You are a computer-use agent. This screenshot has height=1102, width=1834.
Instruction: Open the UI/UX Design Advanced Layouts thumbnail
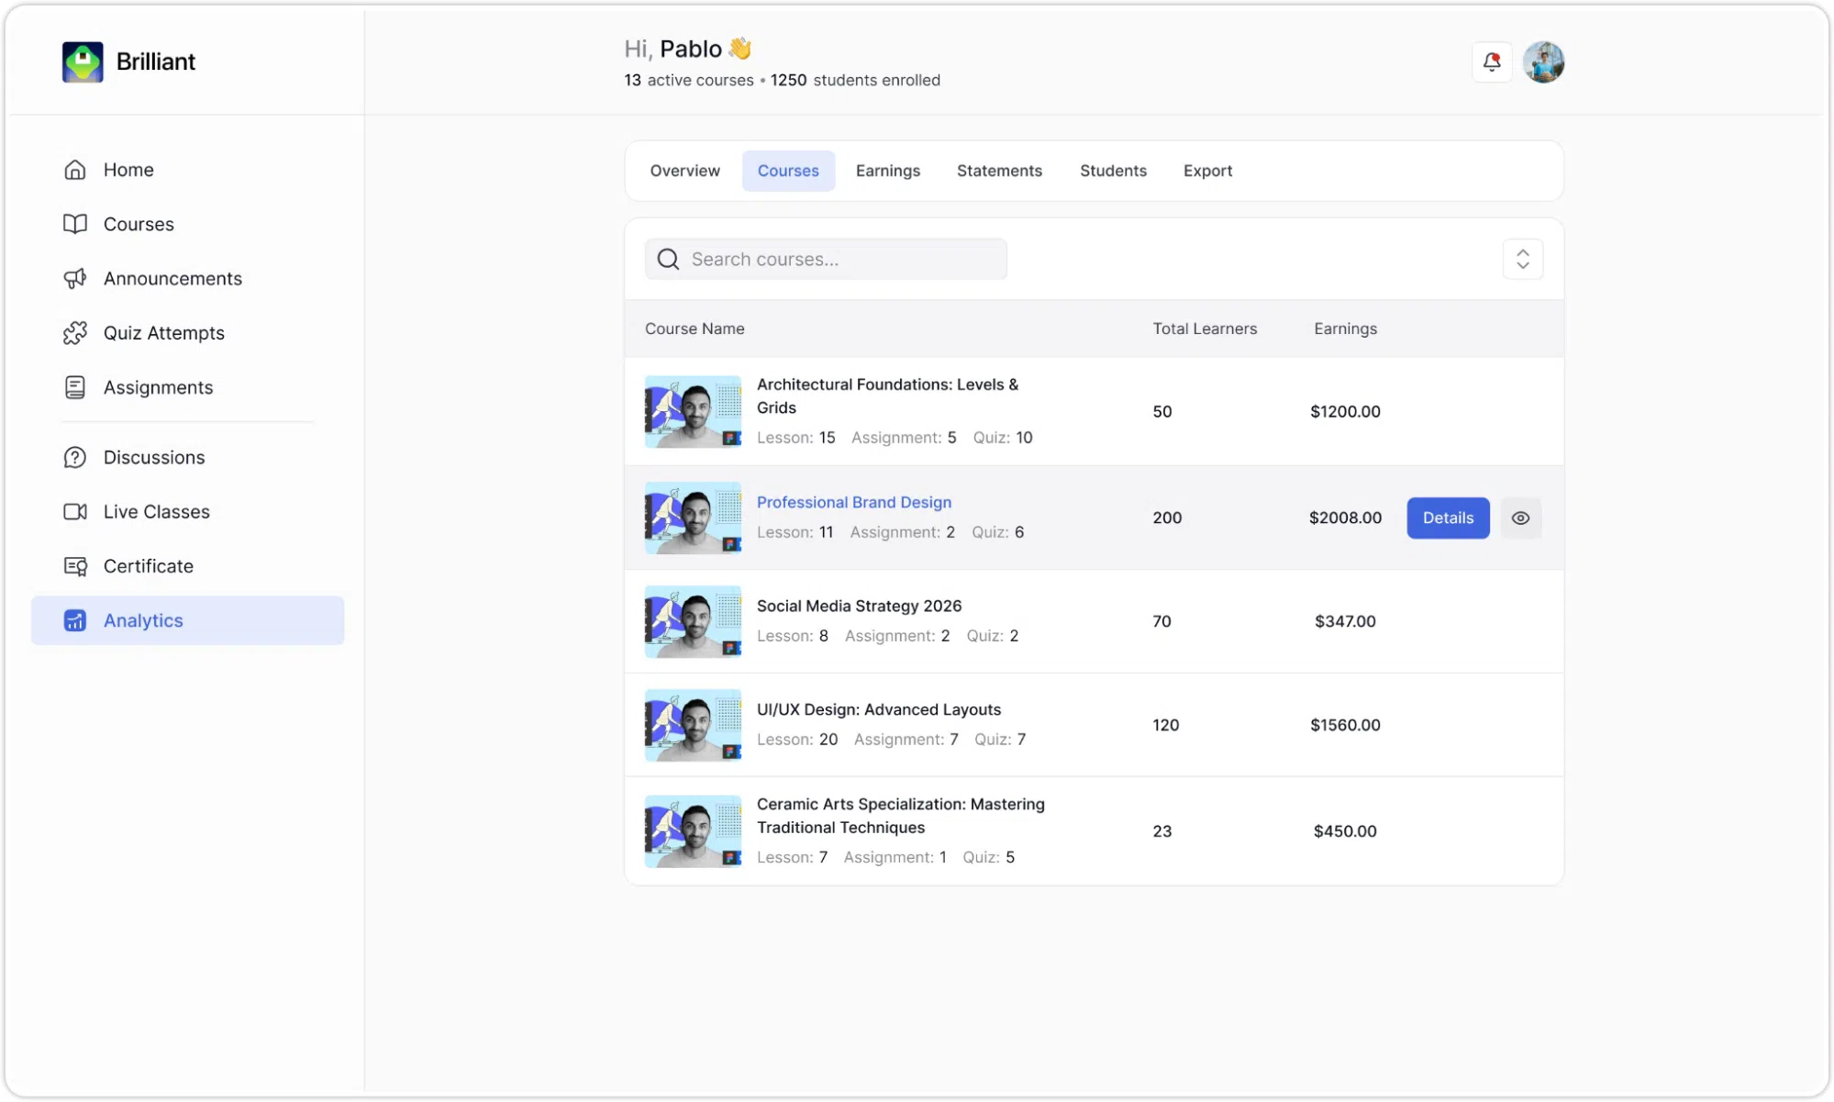pyautogui.click(x=693, y=726)
